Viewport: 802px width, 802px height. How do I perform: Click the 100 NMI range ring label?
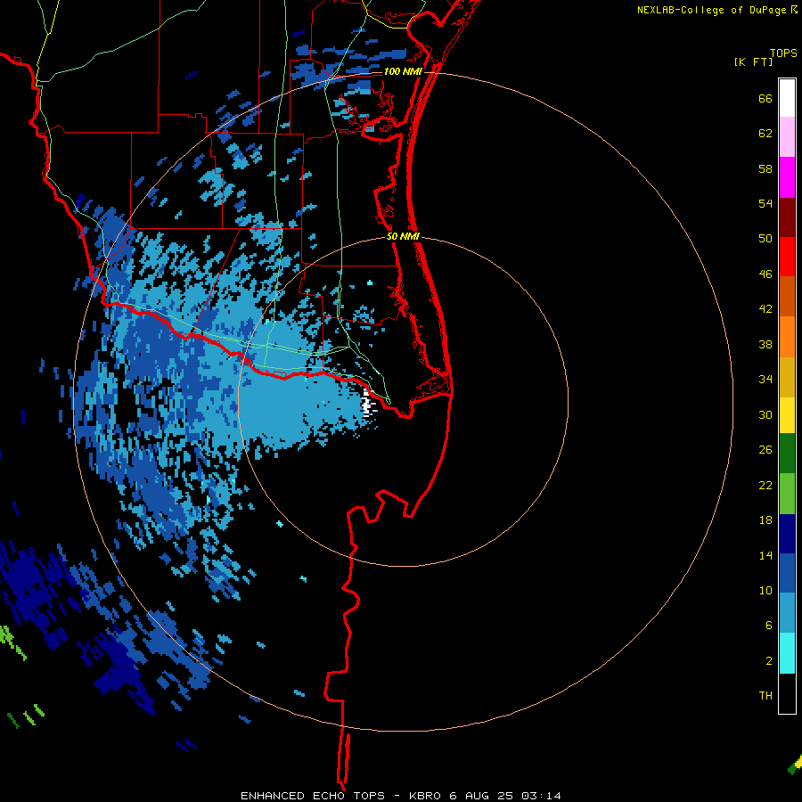(403, 71)
